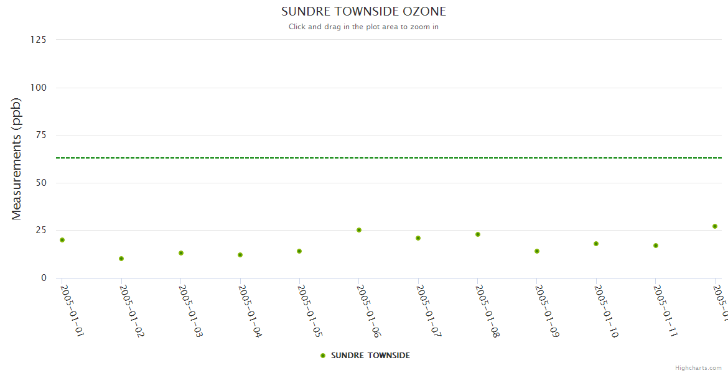Click the green legend marker icon

322,356
